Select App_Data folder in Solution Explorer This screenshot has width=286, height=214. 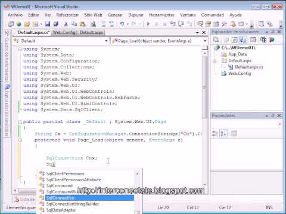click(x=238, y=54)
